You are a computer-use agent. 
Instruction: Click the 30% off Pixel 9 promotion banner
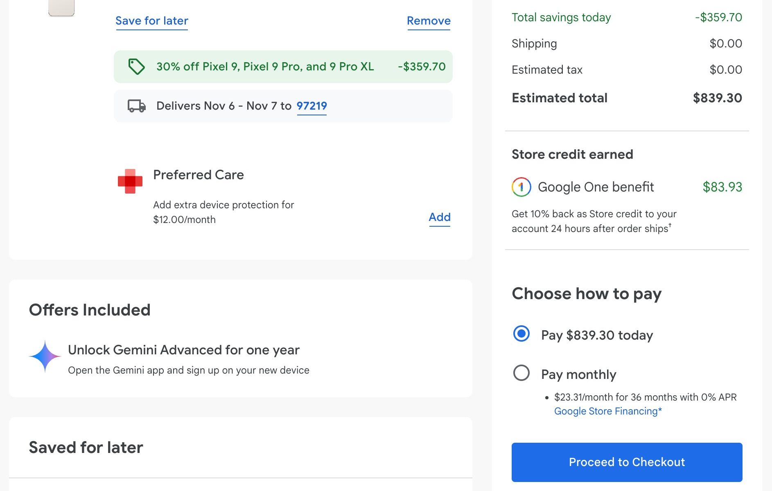[x=265, y=67]
